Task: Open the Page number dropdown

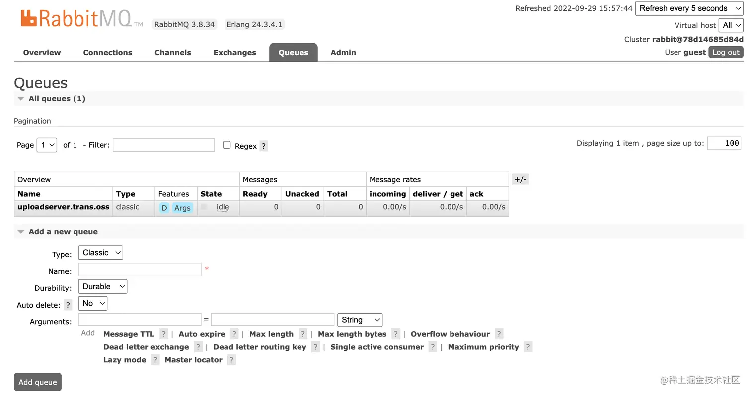Action: (47, 145)
